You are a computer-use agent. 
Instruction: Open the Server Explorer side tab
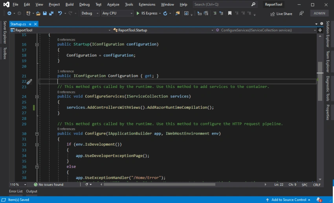[5, 32]
